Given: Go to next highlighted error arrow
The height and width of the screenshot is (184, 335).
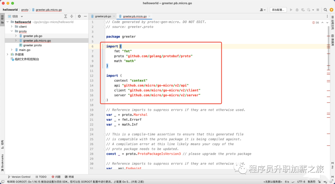Looking at the screenshot, I should 328,22.
